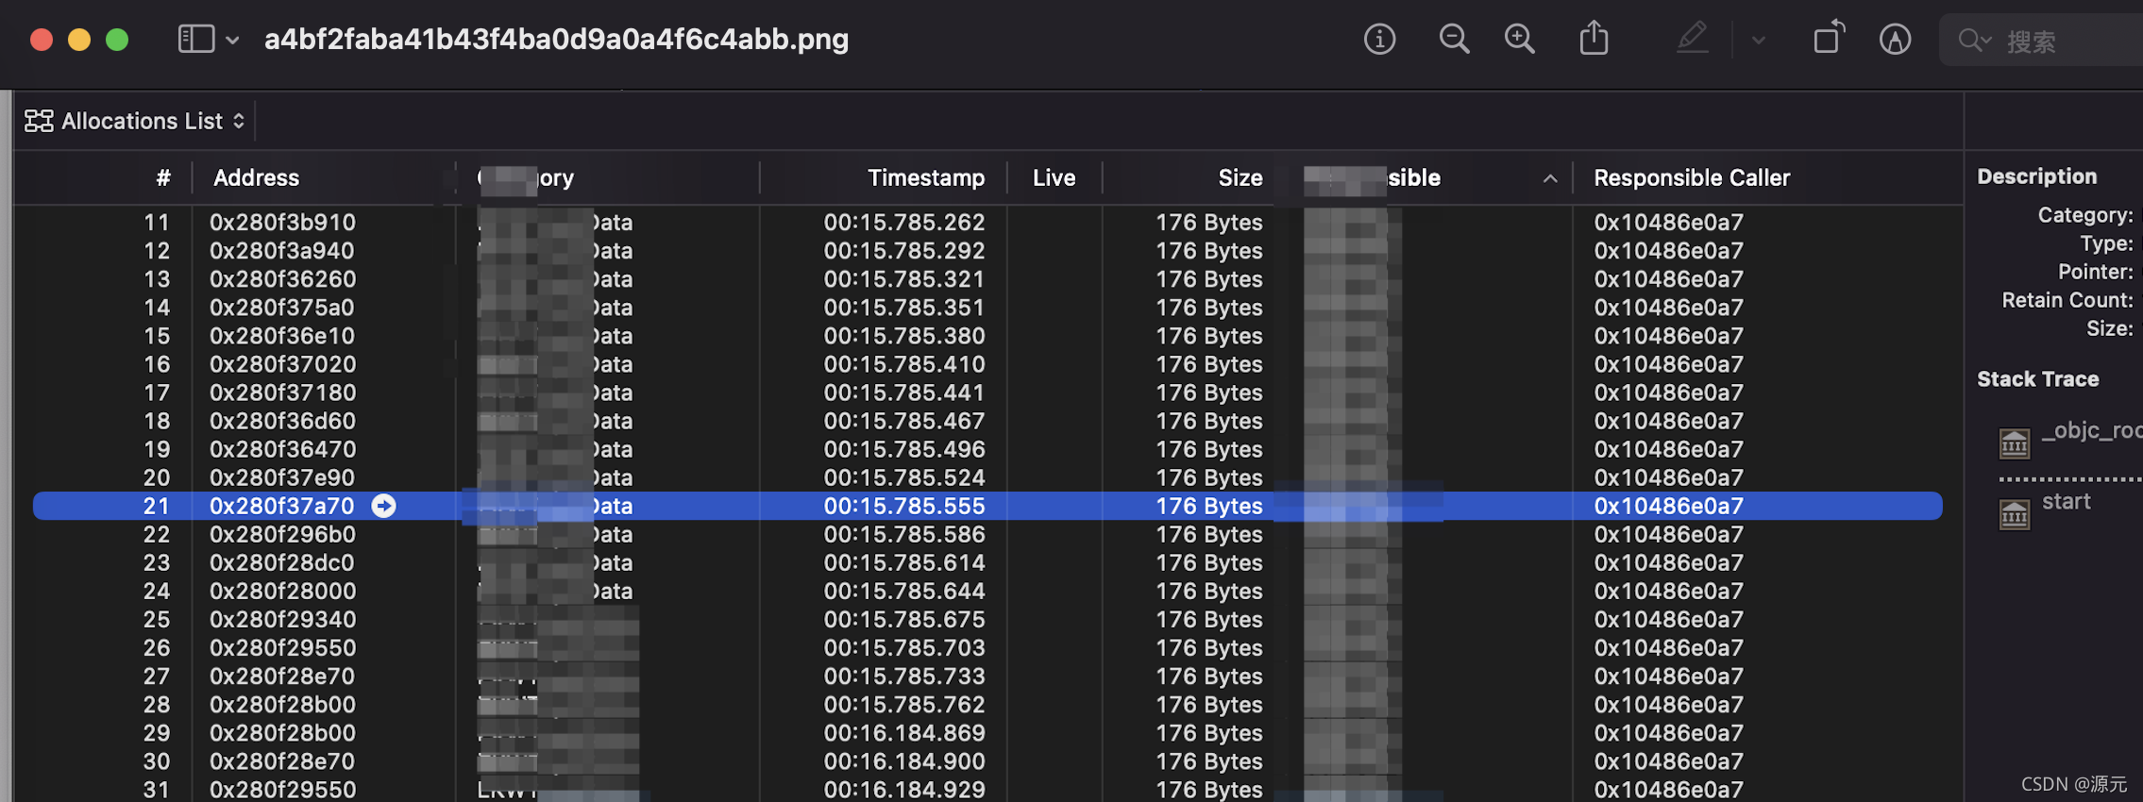Viewport: 2143px width, 802px height.
Task: Select row with address 0x280f36d60
Action: point(987,421)
